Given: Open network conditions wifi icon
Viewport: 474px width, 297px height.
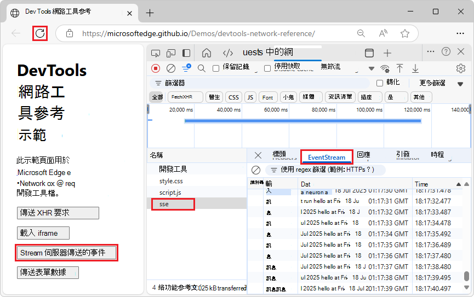Looking at the screenshot, I should (385, 68).
